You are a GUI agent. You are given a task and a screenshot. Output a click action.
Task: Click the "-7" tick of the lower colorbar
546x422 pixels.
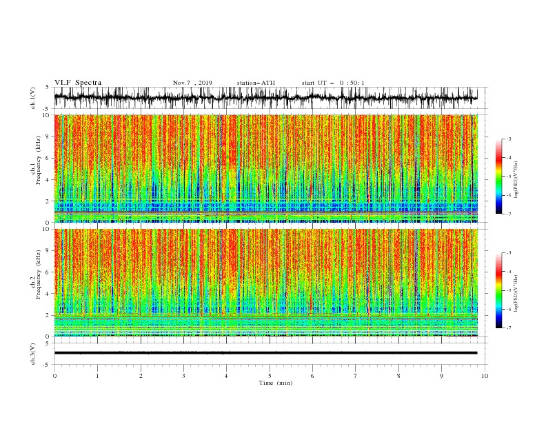click(508, 328)
